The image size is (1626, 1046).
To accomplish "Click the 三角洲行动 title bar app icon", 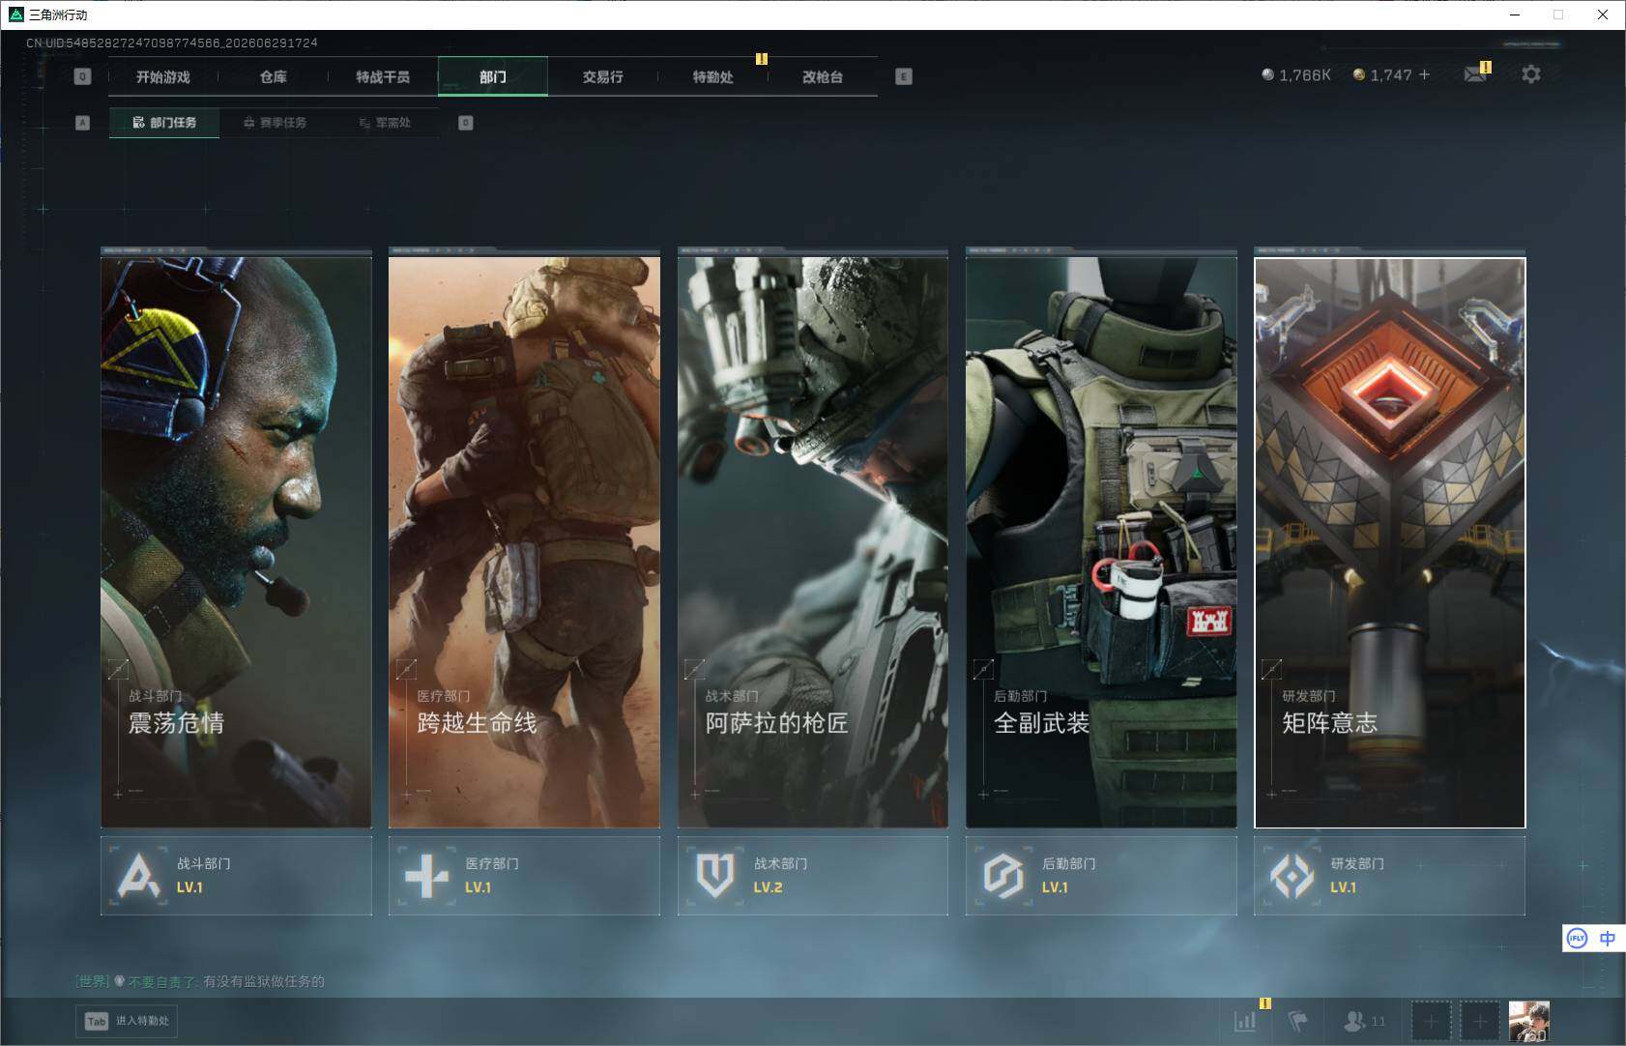I will point(15,15).
